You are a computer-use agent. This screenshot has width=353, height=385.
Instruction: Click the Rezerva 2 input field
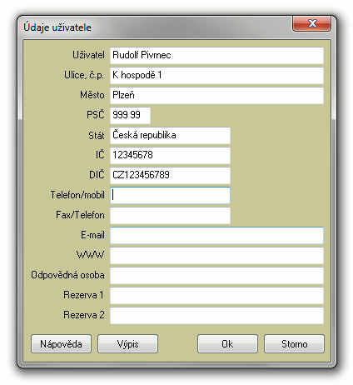[216, 315]
